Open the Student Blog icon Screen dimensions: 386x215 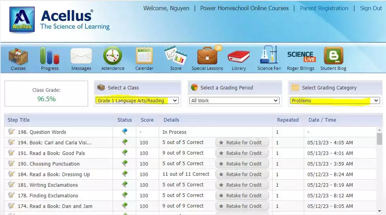click(333, 56)
